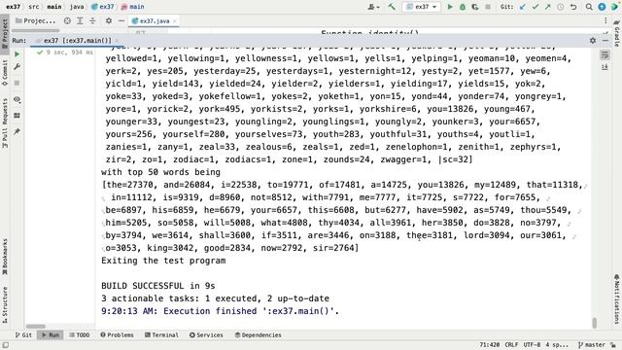Click the Stop button in top toolbar
This screenshot has width=622, height=350.
488,7
